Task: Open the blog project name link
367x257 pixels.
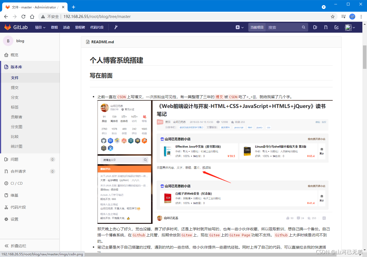Action: 20,41
